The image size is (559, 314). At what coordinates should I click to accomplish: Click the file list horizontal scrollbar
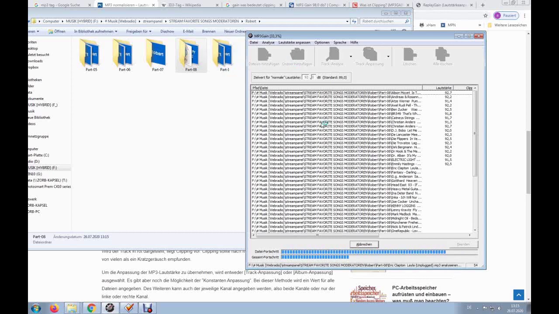pyautogui.click(x=362, y=235)
